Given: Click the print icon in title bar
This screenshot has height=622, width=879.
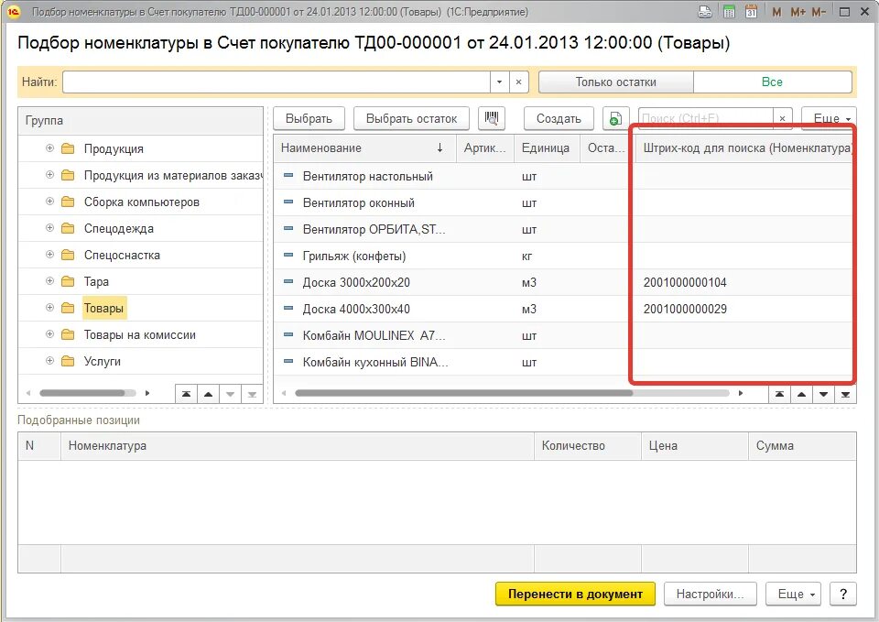Looking at the screenshot, I should tap(705, 11).
